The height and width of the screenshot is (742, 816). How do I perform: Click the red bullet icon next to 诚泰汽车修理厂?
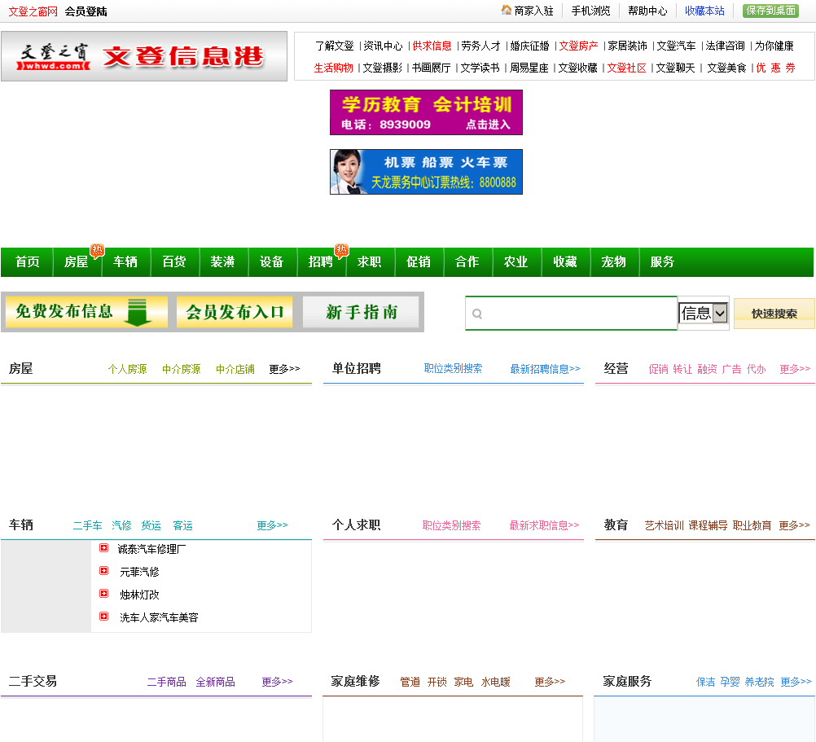coord(104,548)
